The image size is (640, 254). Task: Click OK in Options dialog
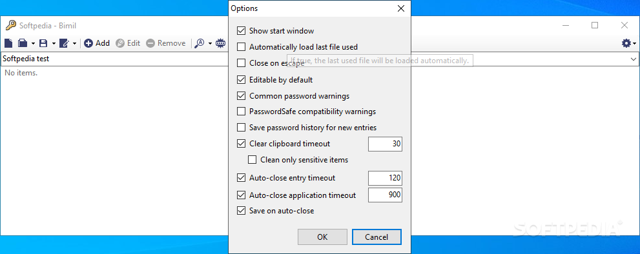pyautogui.click(x=322, y=237)
